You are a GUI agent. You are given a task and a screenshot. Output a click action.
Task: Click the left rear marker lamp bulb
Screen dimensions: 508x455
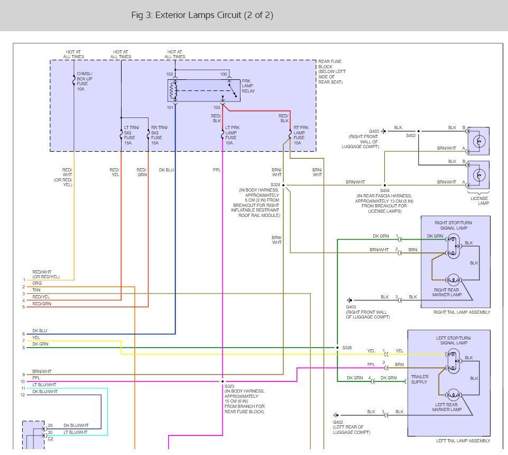pos(453,395)
